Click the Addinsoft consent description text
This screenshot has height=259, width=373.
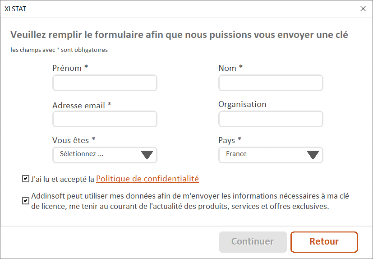189,201
